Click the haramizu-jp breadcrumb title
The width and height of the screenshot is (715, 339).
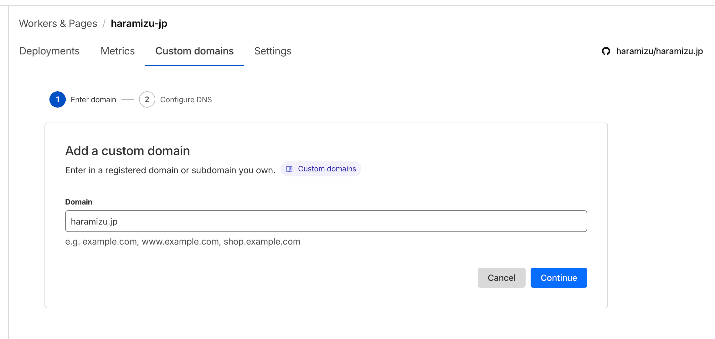tap(139, 23)
